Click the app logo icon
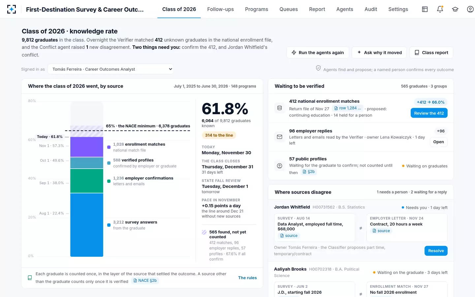475x297 pixels. pos(12,9)
